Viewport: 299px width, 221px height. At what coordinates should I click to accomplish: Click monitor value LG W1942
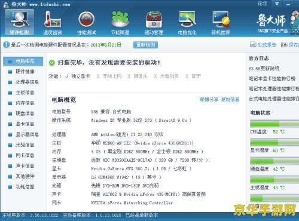(126, 177)
